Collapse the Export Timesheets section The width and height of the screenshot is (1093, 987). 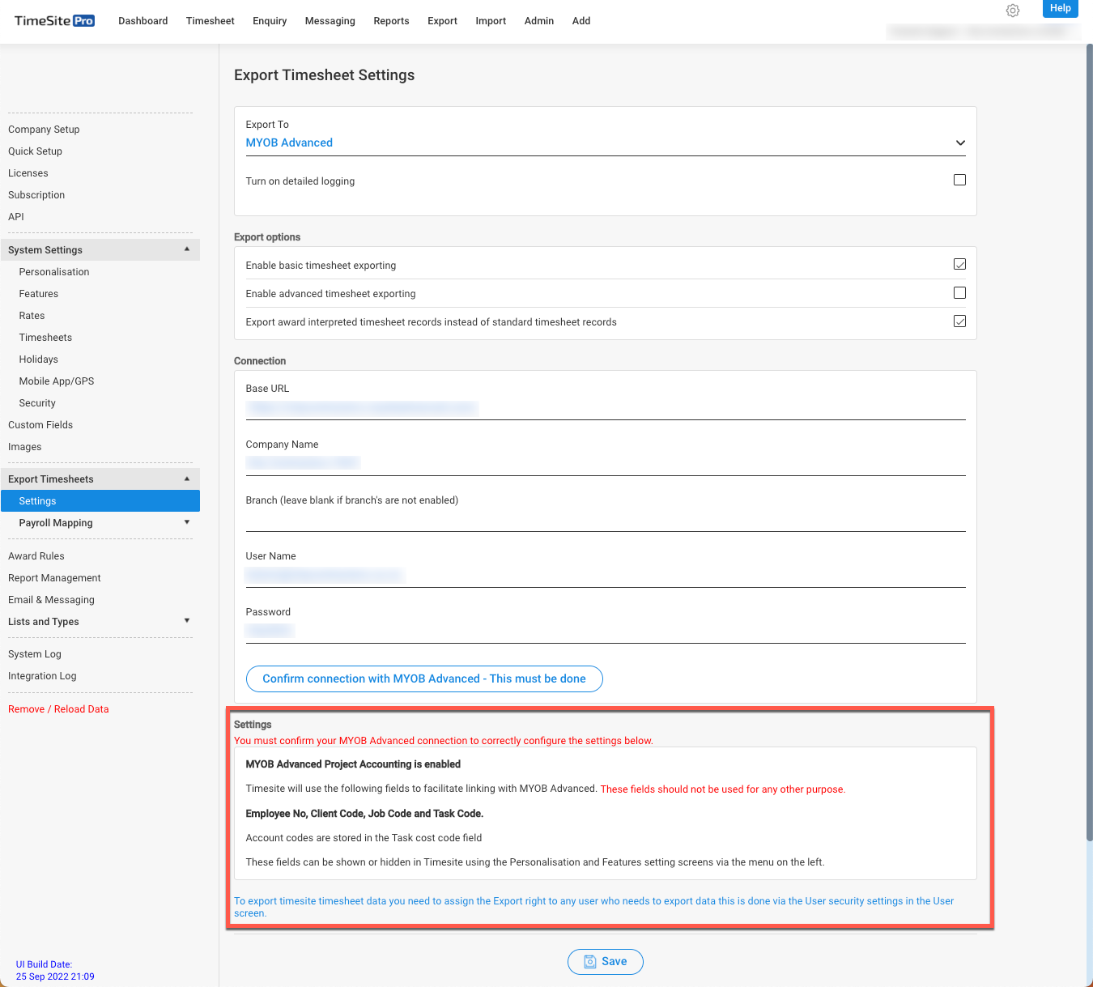pyautogui.click(x=100, y=479)
